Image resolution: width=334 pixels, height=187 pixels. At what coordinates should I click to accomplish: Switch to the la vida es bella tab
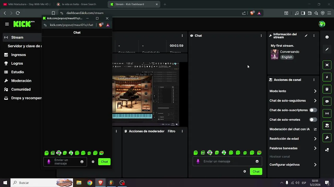80,4
